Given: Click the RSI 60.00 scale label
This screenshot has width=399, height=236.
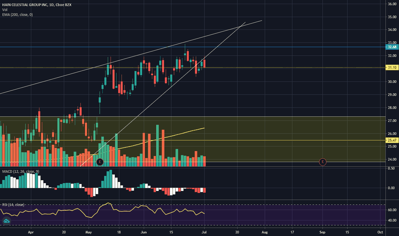Looking at the screenshot, I should (x=392, y=210).
